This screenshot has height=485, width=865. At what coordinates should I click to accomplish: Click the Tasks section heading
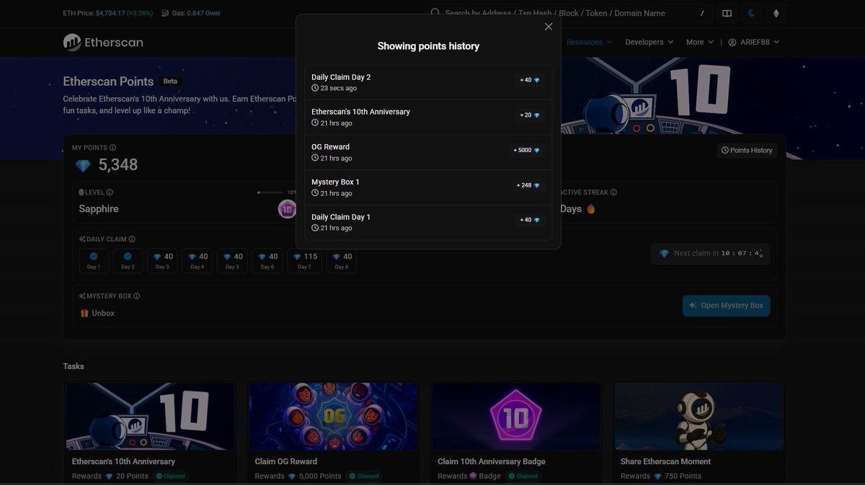(x=74, y=366)
